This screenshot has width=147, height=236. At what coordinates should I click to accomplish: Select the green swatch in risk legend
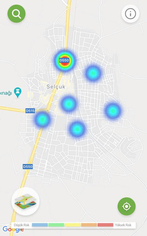[56, 225]
